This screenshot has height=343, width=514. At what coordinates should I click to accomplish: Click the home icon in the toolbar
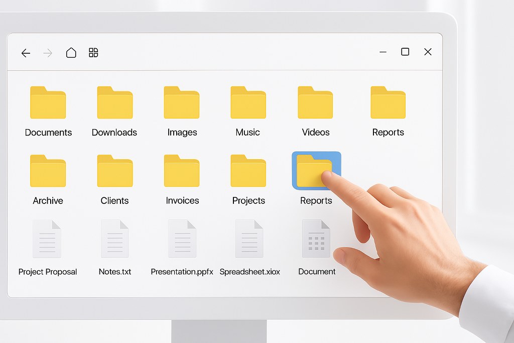click(x=71, y=52)
